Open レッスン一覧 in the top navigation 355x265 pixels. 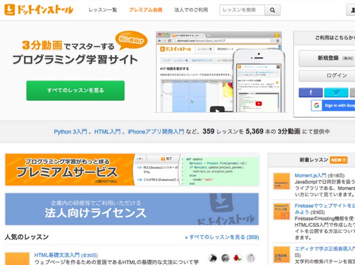coord(103,10)
